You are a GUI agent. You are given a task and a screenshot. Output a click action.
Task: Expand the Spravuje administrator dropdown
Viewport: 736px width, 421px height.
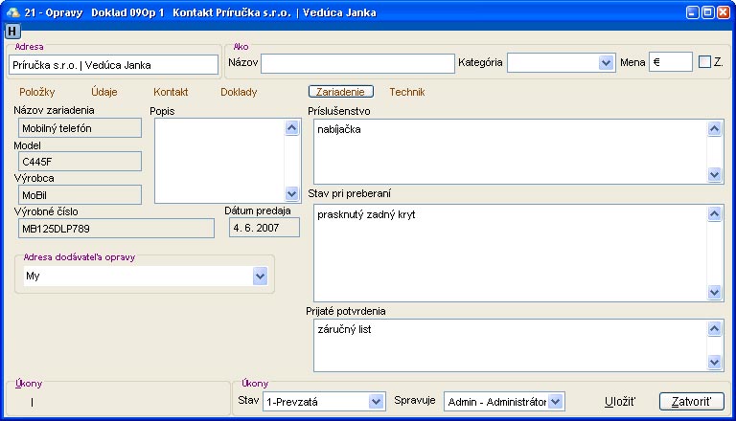555,402
